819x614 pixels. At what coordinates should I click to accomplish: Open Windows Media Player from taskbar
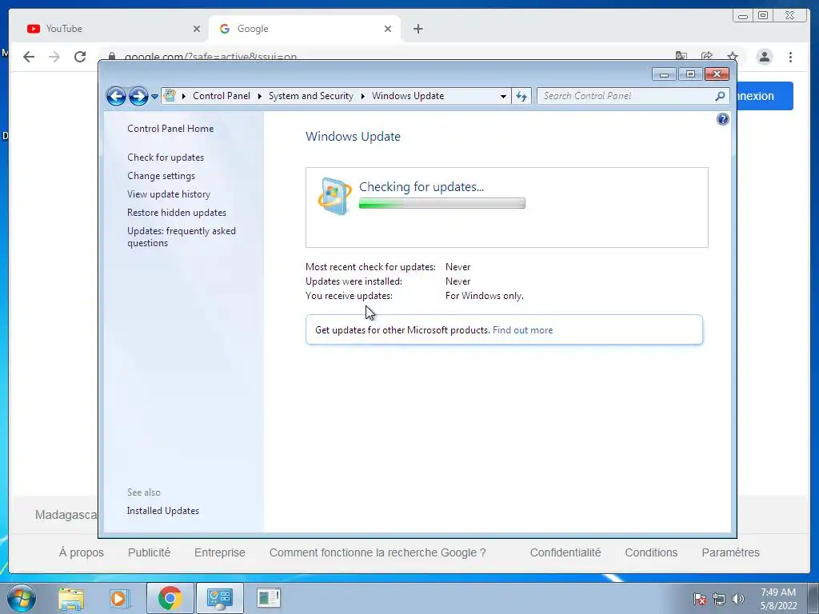(x=119, y=598)
